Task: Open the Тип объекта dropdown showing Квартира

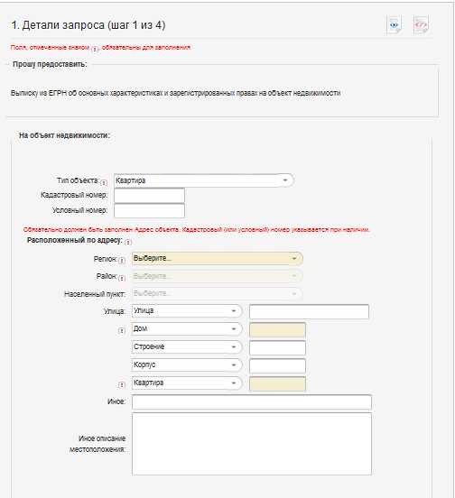Action: 203,180
